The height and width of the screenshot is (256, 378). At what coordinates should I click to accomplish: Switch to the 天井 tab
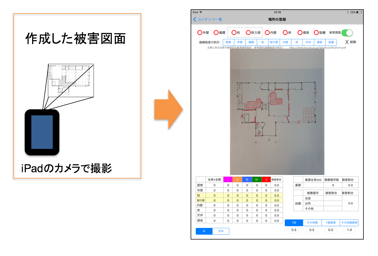[221, 231]
